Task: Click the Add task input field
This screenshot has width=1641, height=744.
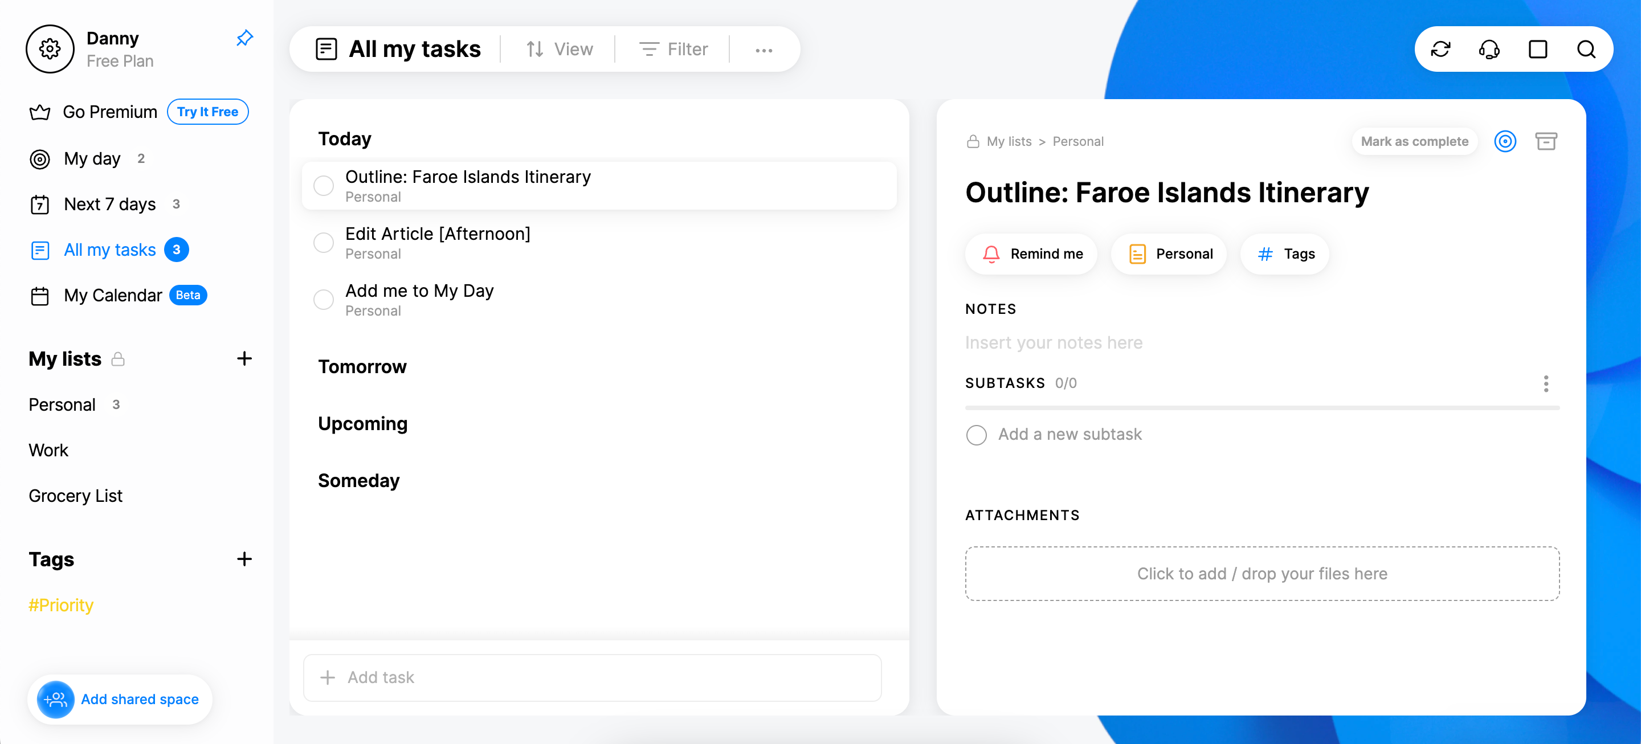Action: pyautogui.click(x=593, y=677)
